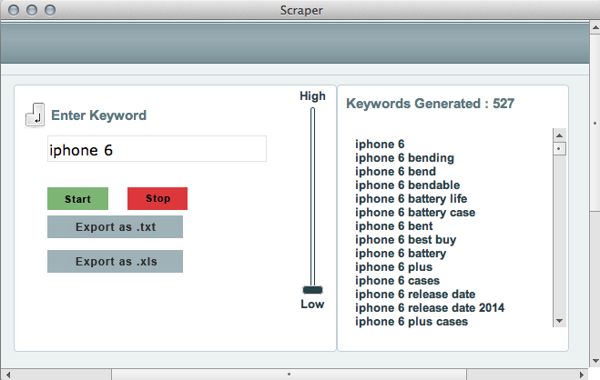Click 'Keywords Generated : 527' heading
This screenshot has height=380, width=600.
(x=430, y=104)
